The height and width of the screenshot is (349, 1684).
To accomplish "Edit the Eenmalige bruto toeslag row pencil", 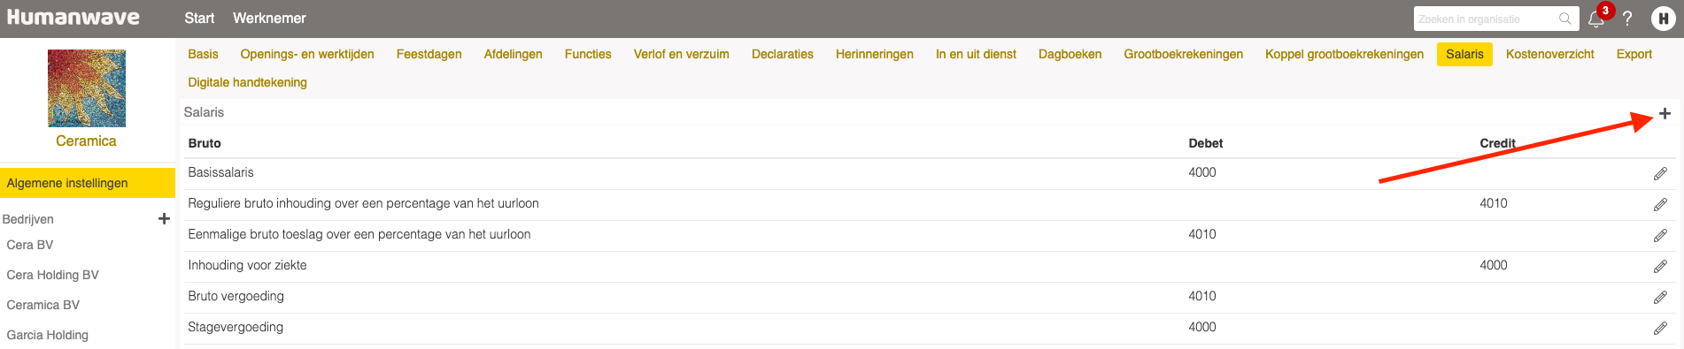I will pyautogui.click(x=1660, y=236).
